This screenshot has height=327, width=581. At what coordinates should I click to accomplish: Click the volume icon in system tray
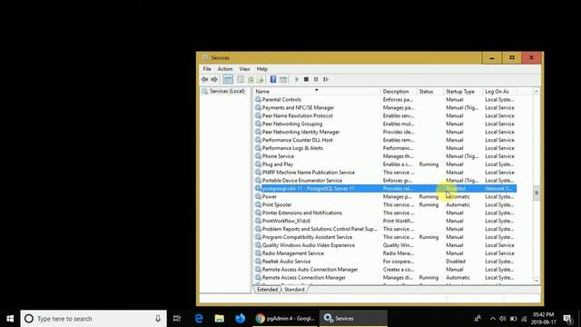502,319
